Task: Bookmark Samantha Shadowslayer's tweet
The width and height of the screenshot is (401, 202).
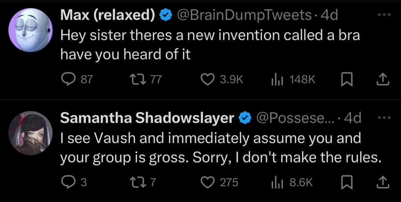Action: point(347,183)
